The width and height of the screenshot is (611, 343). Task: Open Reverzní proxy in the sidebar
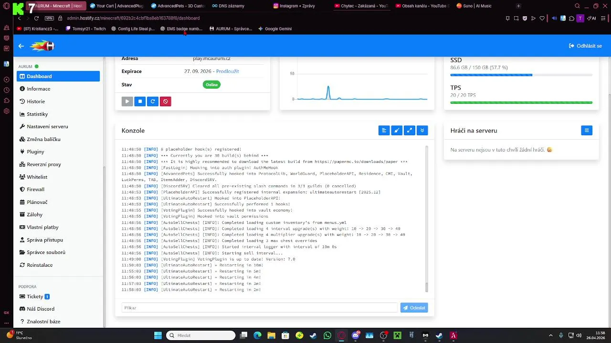click(58, 164)
